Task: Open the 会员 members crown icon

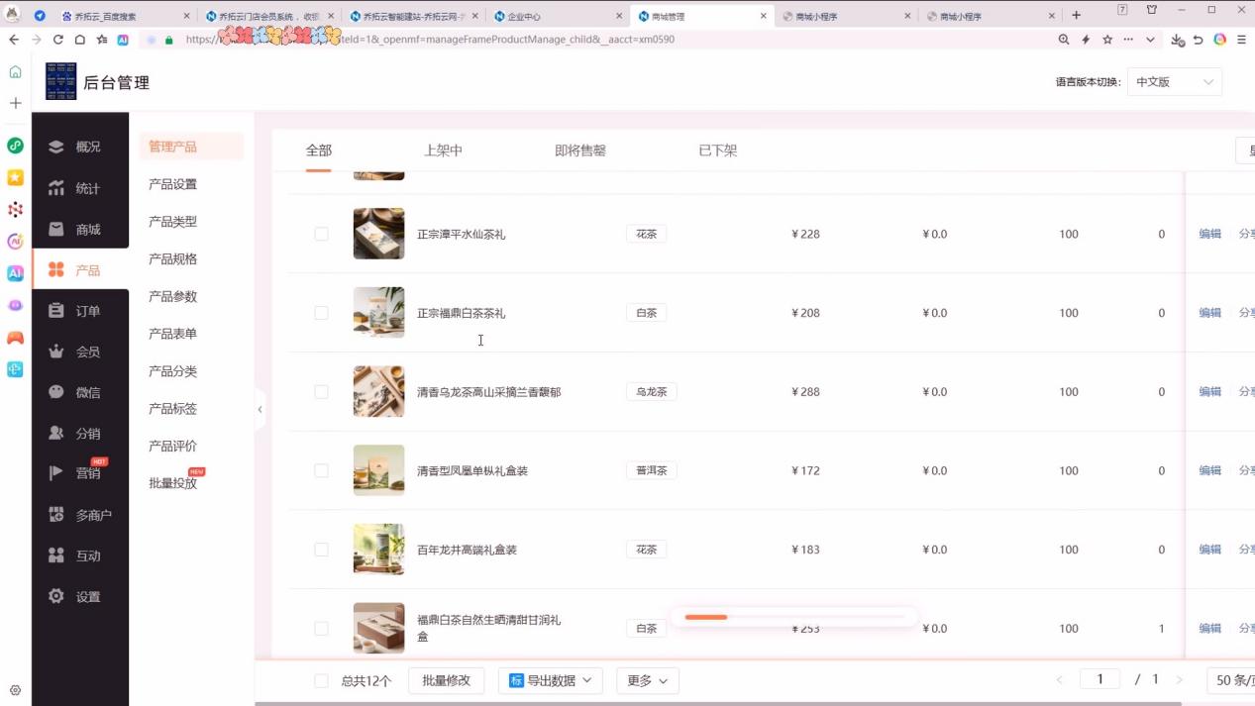Action: point(56,352)
